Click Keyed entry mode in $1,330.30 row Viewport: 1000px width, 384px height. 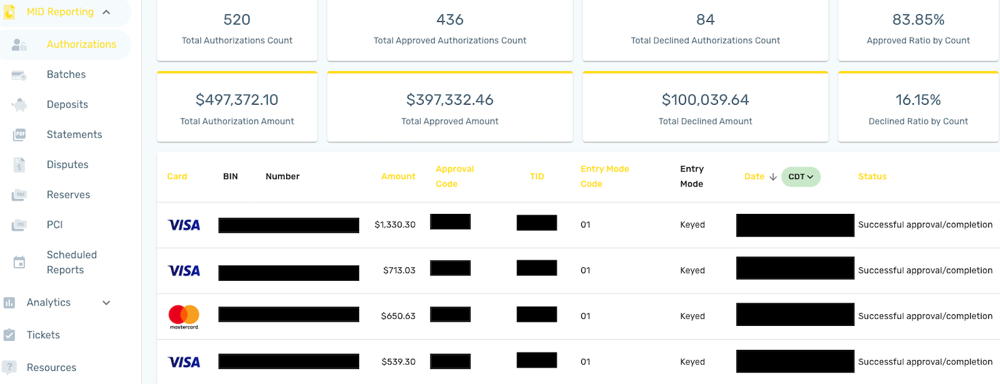pyautogui.click(x=693, y=225)
